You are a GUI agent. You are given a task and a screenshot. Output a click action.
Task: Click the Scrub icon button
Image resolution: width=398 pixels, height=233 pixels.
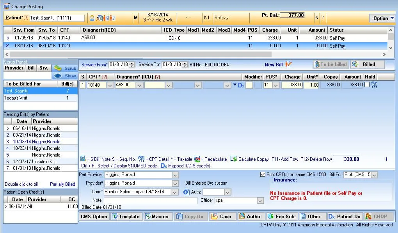[x=65, y=68]
